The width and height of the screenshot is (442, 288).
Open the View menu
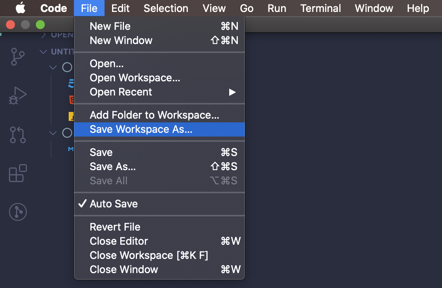(x=214, y=8)
